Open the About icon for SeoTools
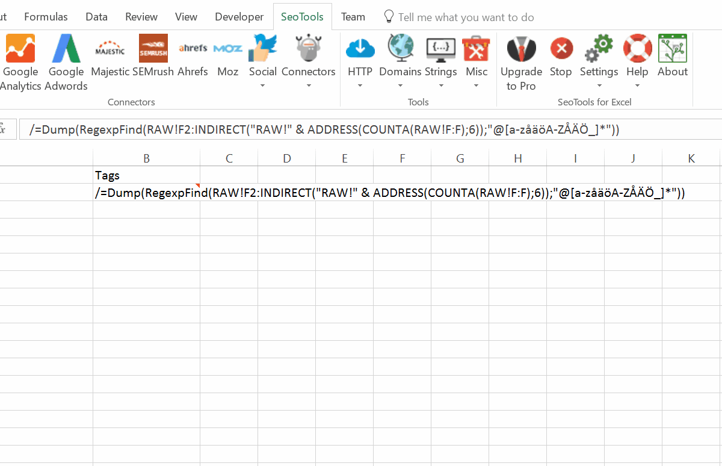 point(672,48)
